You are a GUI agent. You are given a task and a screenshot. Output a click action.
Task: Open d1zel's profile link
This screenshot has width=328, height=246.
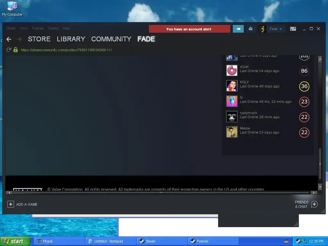coord(244,67)
